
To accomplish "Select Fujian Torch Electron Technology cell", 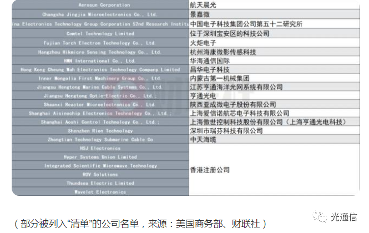I will tap(100, 43).
